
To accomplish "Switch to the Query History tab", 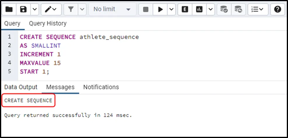I will tap(48, 23).
